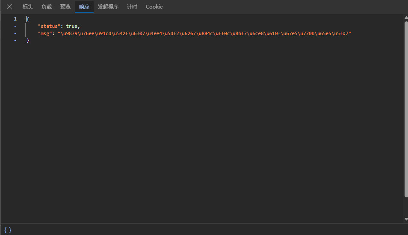Open the 负载 tab
408x235 pixels.
tap(46, 7)
